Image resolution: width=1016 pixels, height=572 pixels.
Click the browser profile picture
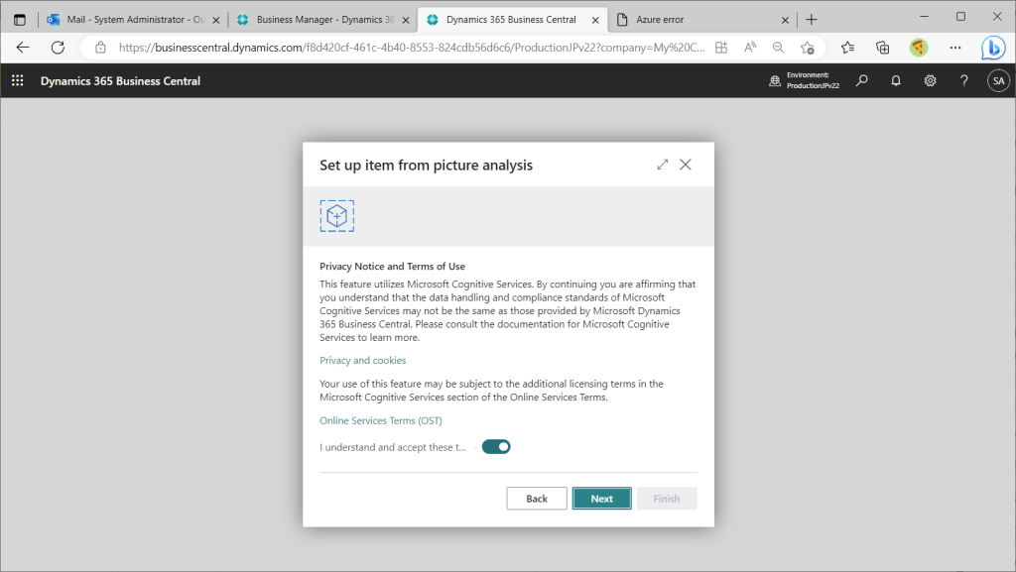coord(918,48)
